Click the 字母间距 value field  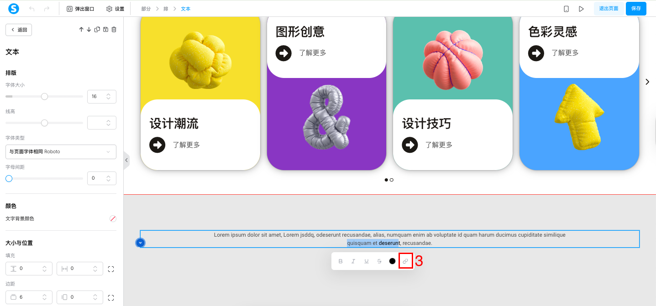click(x=102, y=178)
